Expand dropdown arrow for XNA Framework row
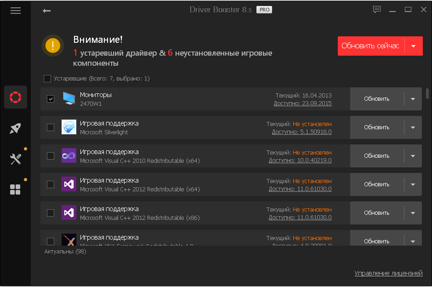This screenshot has height=287, width=432. pyautogui.click(x=413, y=241)
